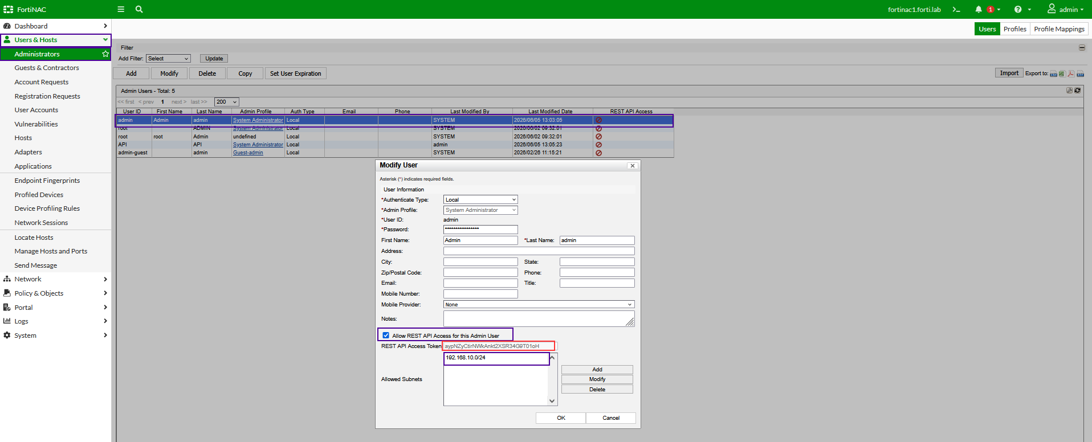Click the notification bell icon

tap(979, 9)
